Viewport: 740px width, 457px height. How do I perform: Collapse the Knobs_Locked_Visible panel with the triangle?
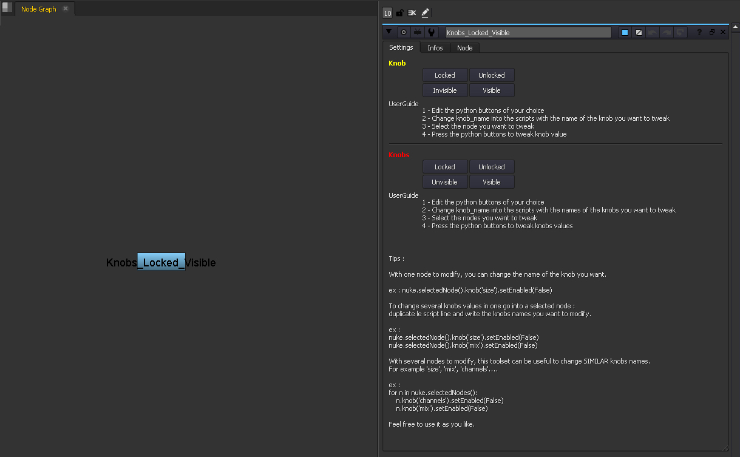tap(389, 32)
